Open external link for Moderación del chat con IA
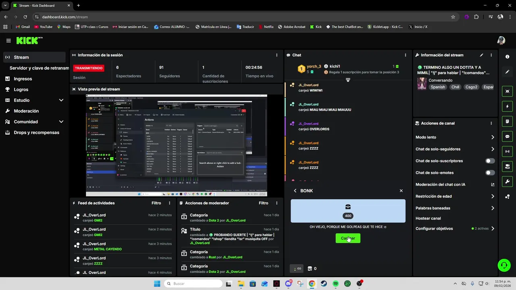 (493, 184)
